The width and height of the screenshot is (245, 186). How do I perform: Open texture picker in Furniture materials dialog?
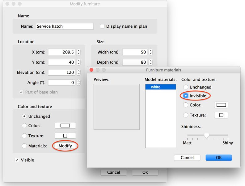pos(221,115)
